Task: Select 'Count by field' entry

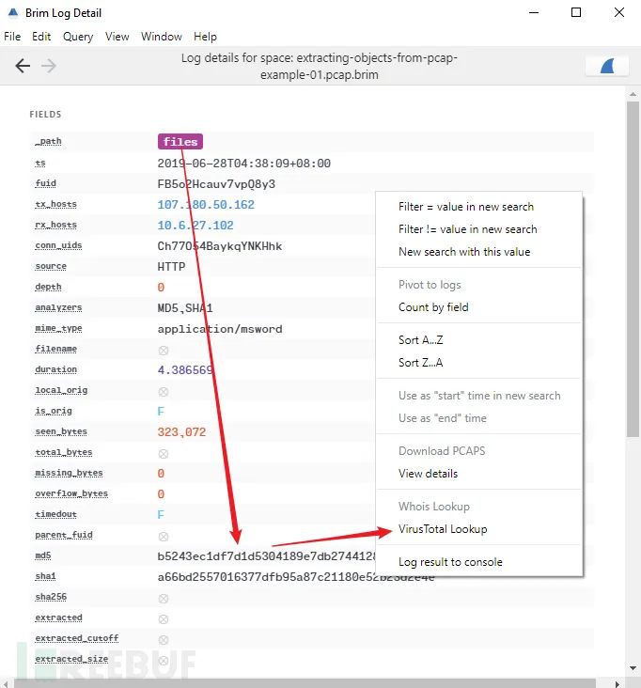Action: coord(433,307)
